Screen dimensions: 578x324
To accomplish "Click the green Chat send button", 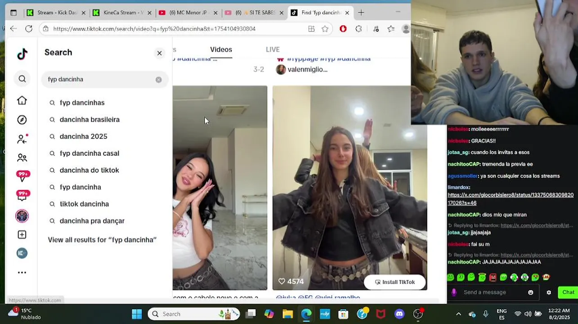I will coord(568,292).
